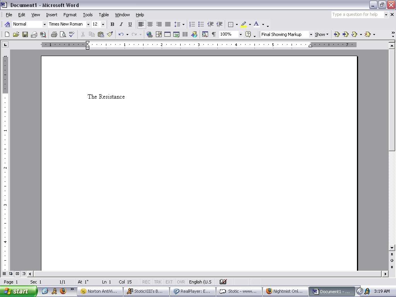Switch to Nightmist Online taskbar button
396x297 pixels.
point(285,291)
